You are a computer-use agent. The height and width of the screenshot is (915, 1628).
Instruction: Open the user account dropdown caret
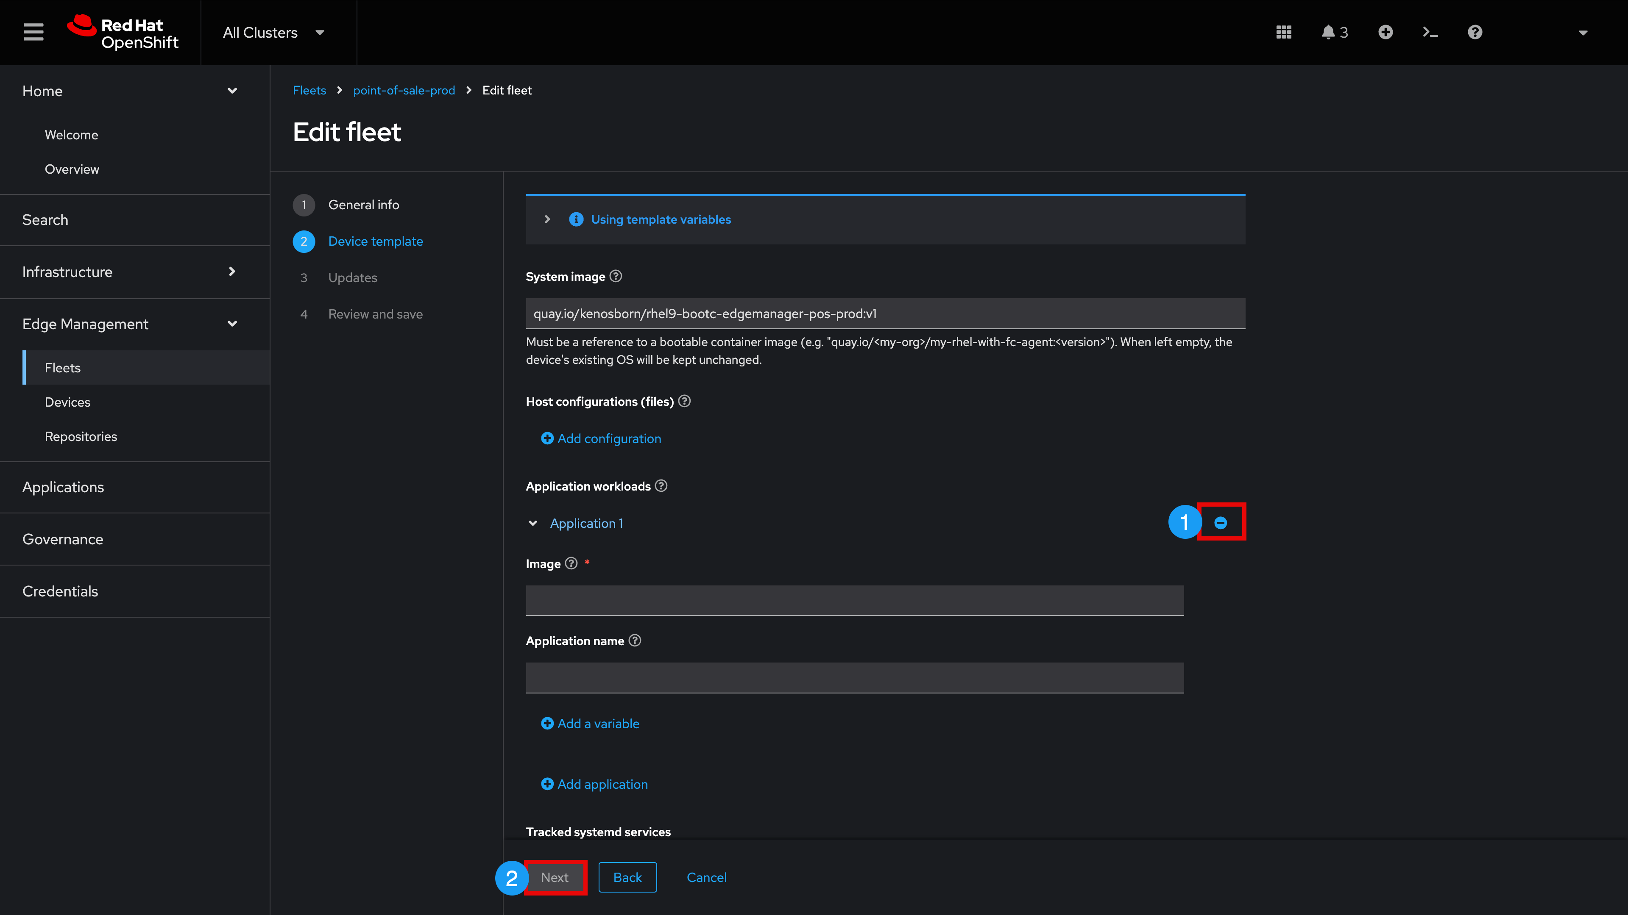(1583, 33)
